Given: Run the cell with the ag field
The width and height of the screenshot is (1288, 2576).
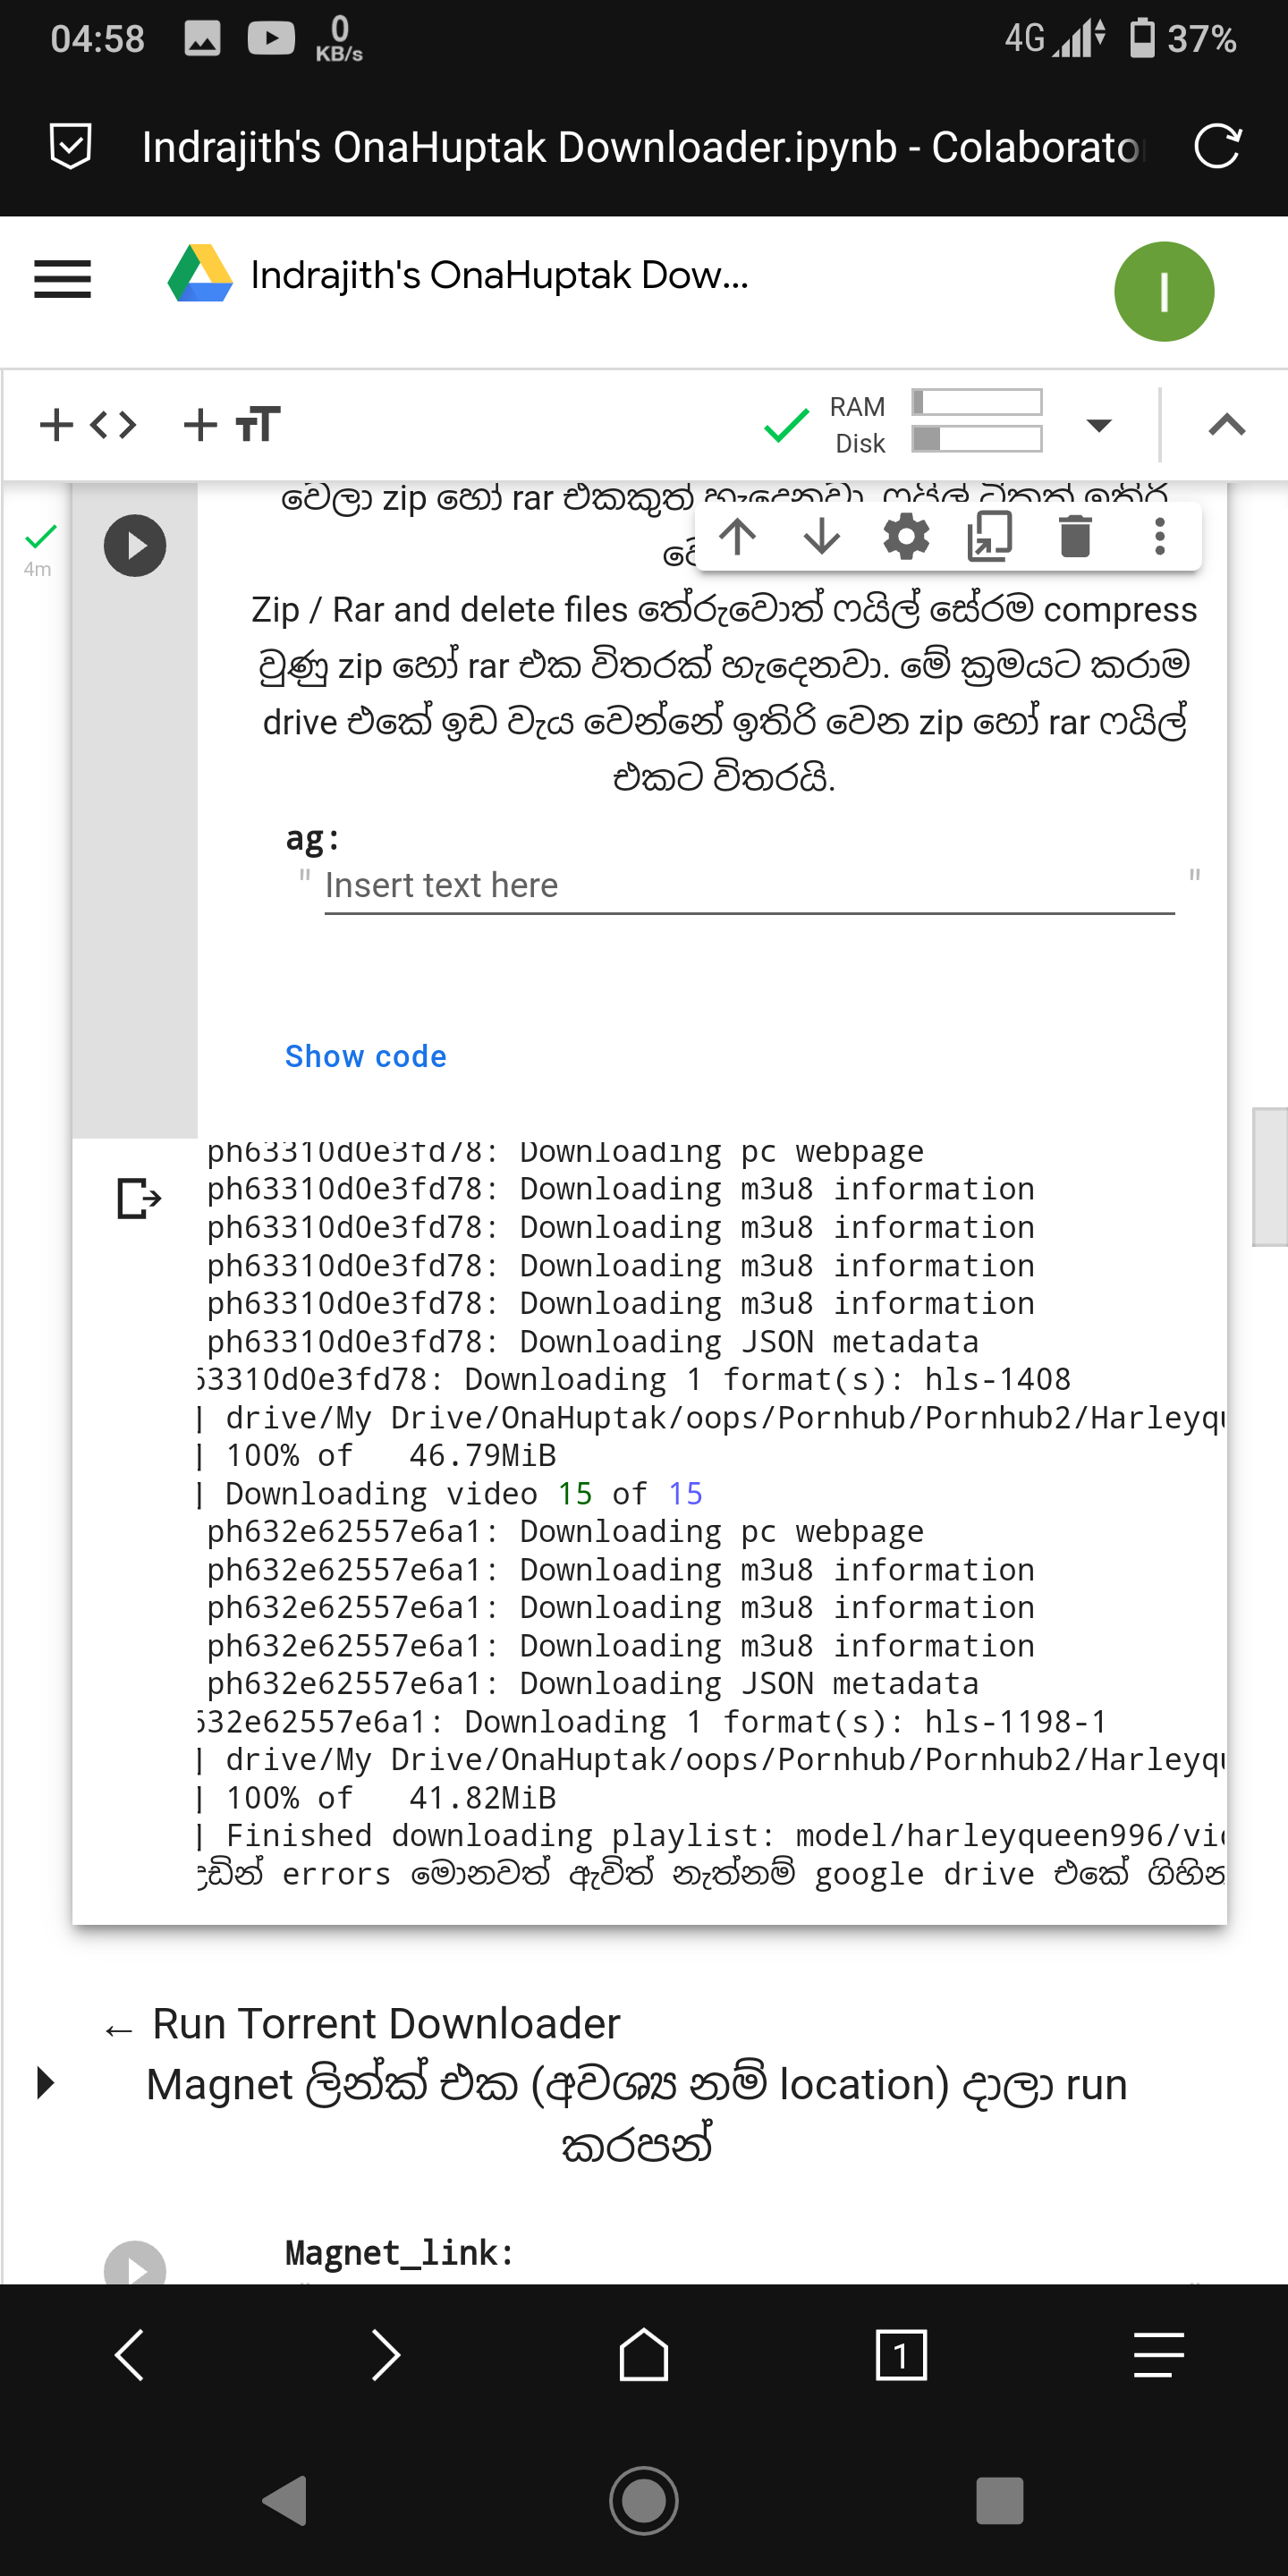Looking at the screenshot, I should pos(135,546).
